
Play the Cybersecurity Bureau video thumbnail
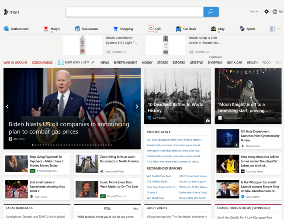pyautogui.click(x=236, y=145)
